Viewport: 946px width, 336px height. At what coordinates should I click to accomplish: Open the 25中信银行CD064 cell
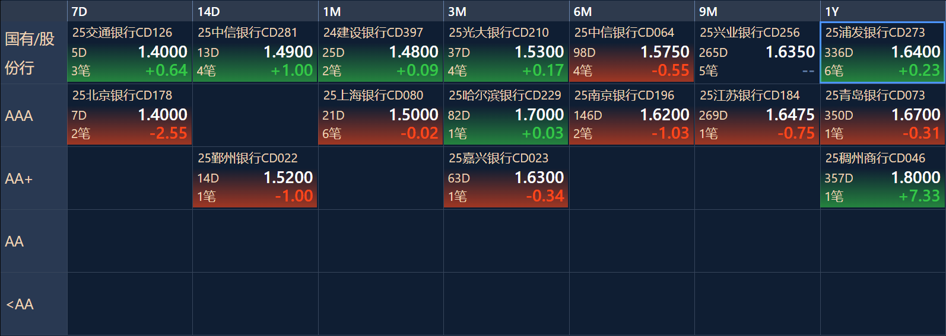click(631, 52)
